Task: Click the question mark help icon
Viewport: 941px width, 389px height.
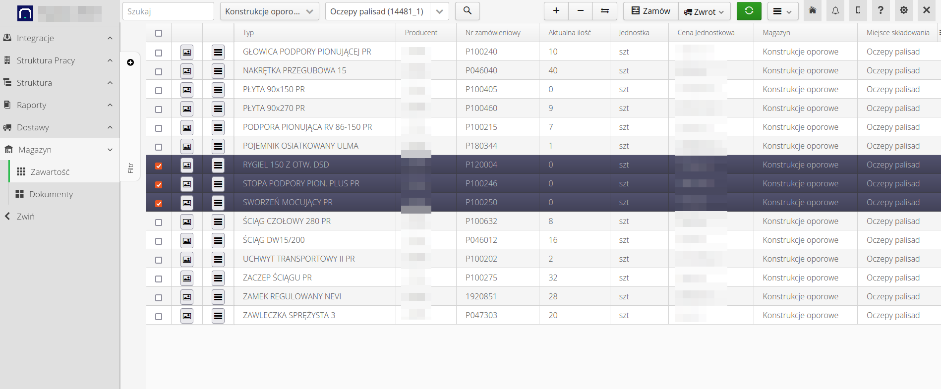Action: [x=881, y=11]
